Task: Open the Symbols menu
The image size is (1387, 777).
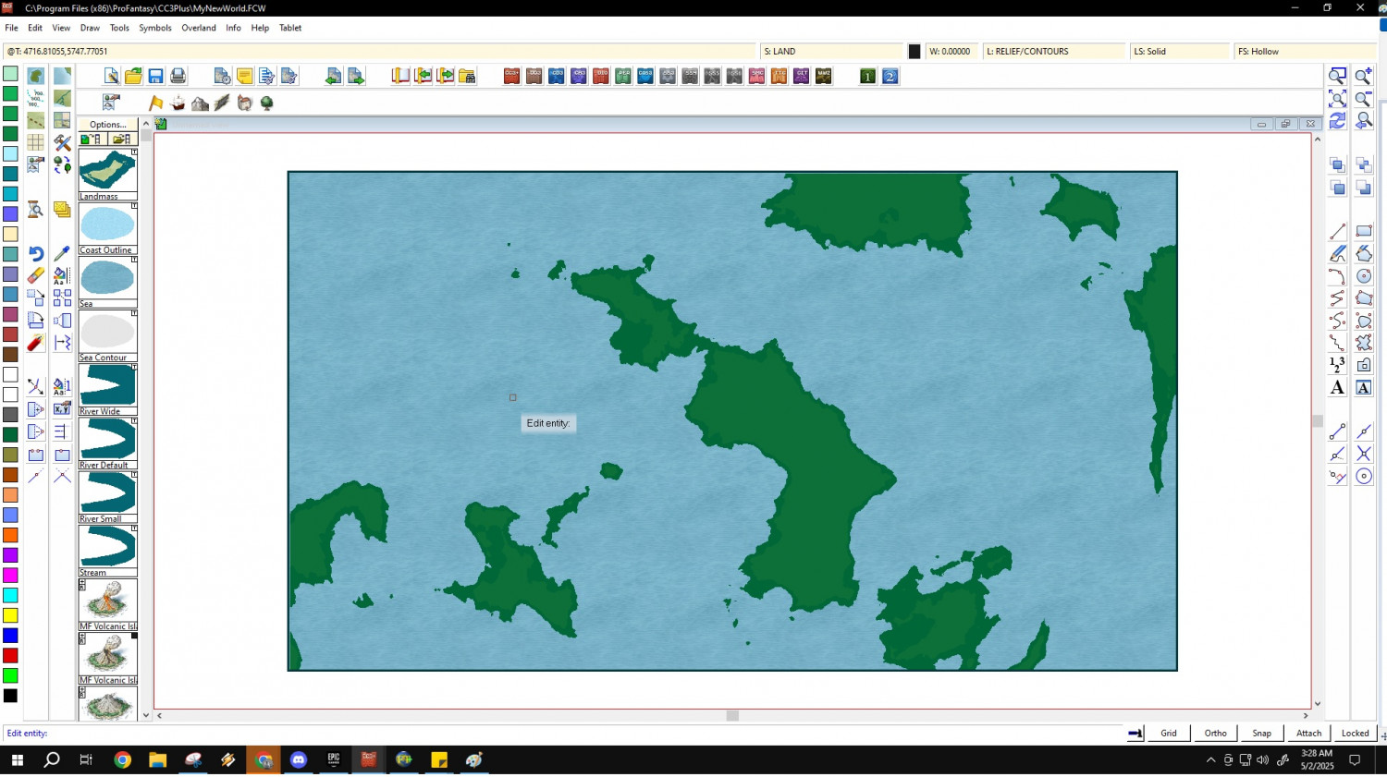Action: coord(155,28)
